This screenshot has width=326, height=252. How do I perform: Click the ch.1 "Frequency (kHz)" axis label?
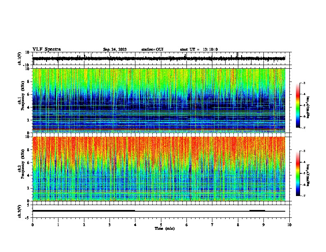(23, 96)
